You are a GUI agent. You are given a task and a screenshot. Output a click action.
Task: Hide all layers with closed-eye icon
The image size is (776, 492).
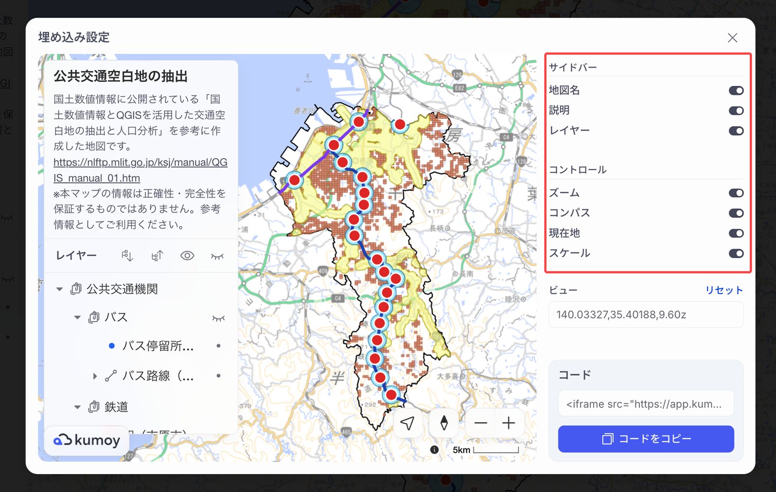(x=217, y=256)
